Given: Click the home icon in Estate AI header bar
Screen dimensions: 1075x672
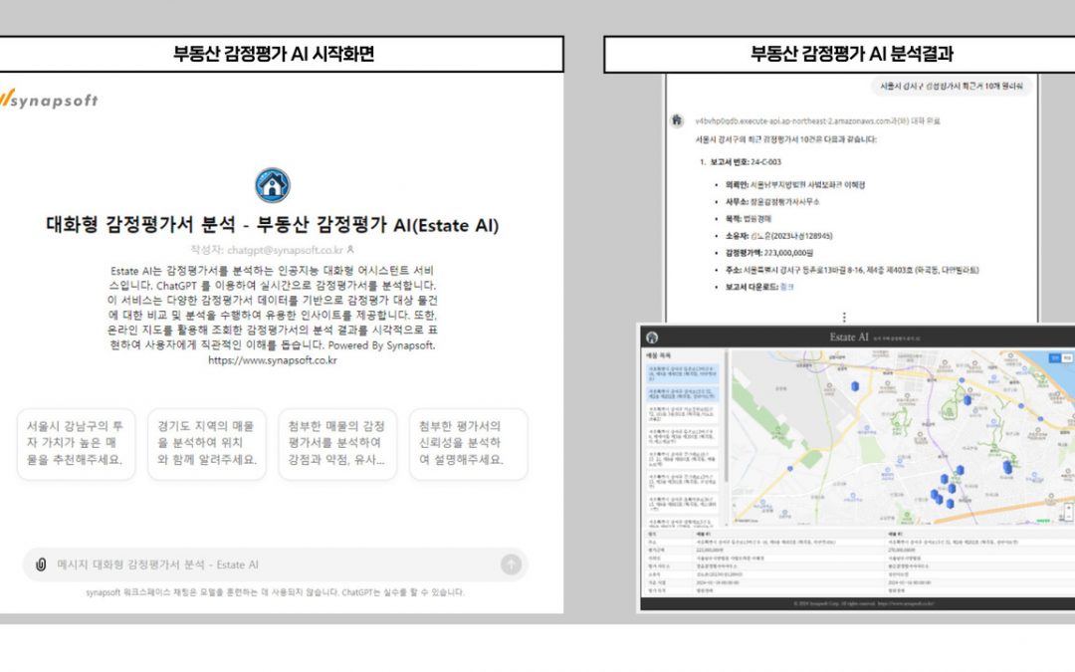Looking at the screenshot, I should (x=652, y=337).
